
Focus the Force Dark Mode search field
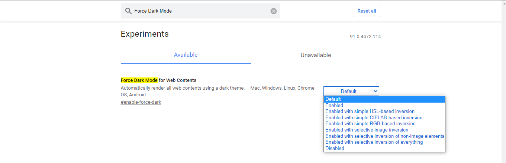[201, 11]
